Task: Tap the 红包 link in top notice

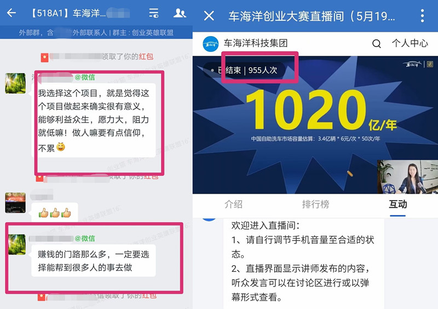Action: point(146,57)
